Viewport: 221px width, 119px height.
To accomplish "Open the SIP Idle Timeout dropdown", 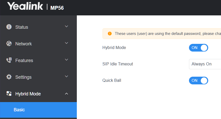I will [205, 64].
